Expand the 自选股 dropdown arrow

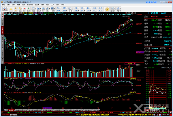pyautogui.click(x=40, y=8)
